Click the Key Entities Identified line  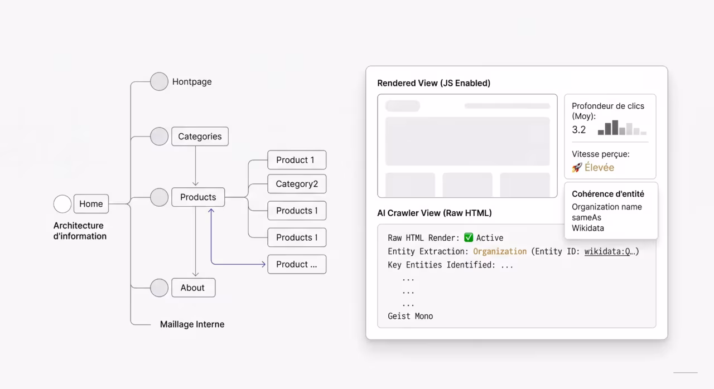click(x=451, y=265)
